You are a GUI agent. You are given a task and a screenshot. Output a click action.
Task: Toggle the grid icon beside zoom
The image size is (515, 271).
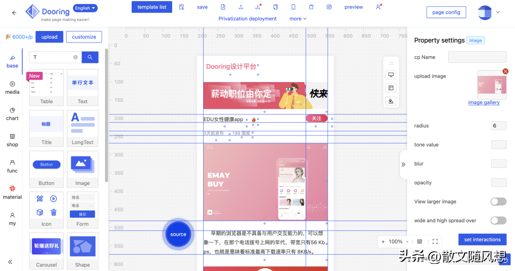coord(420,241)
